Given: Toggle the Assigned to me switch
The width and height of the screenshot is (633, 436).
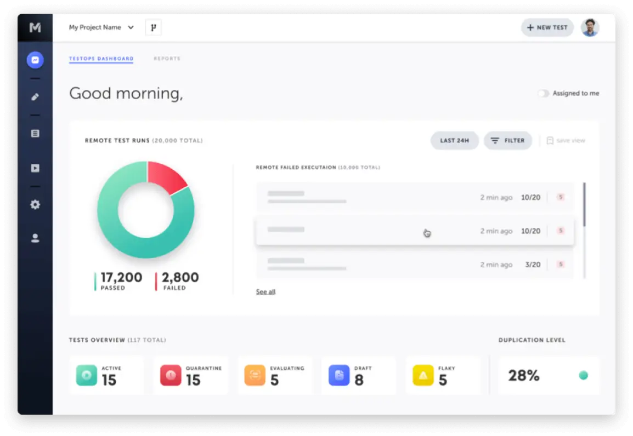Looking at the screenshot, I should point(543,93).
